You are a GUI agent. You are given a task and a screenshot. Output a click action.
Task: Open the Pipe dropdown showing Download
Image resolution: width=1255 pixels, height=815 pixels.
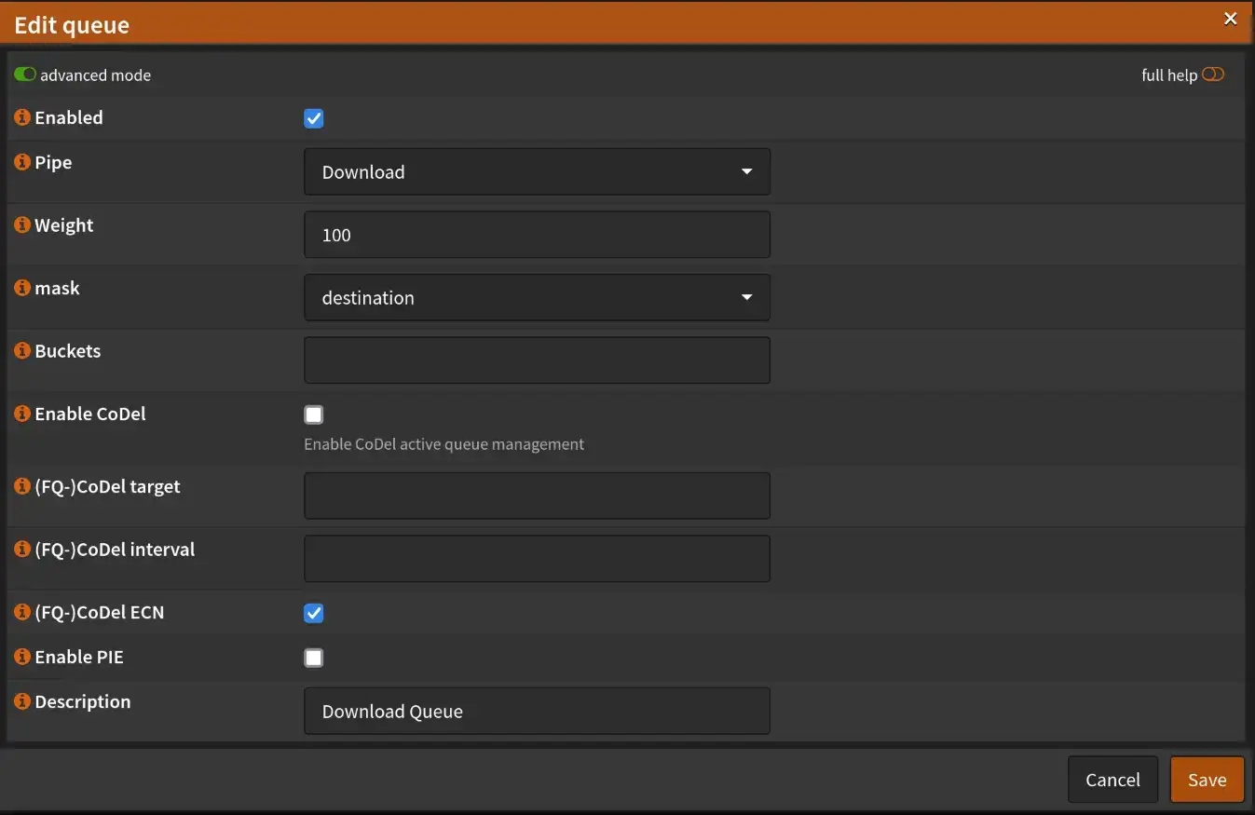[537, 172]
